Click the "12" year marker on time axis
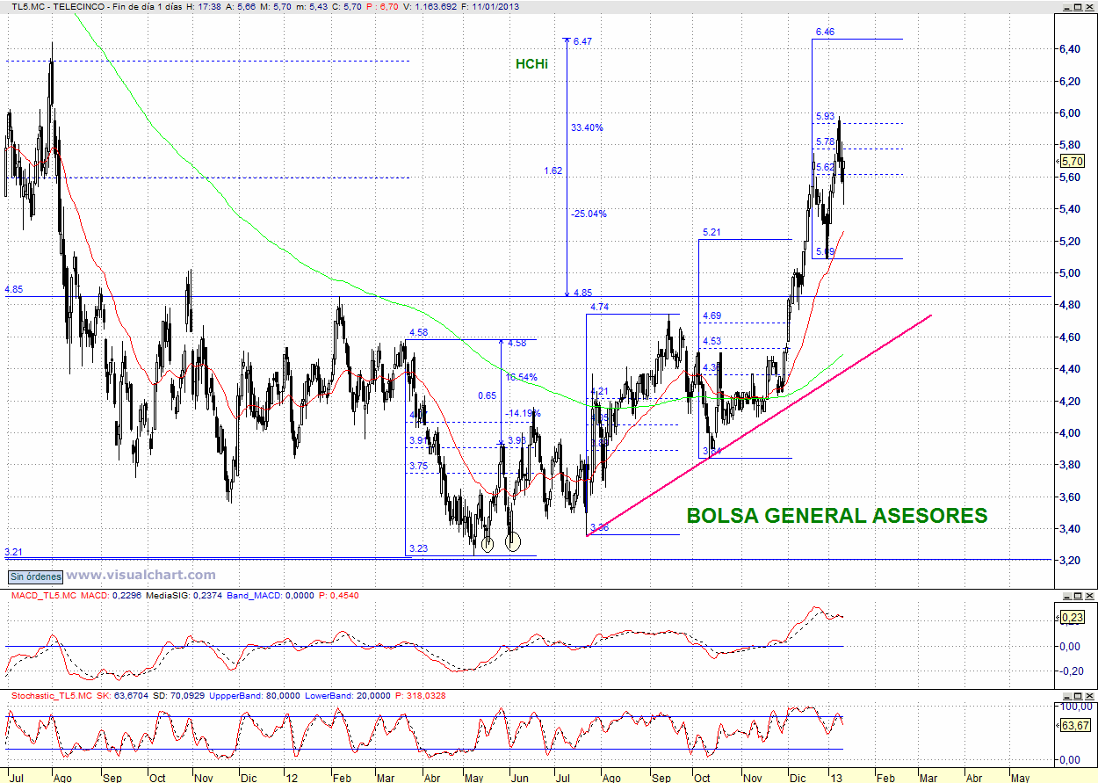The height and width of the screenshot is (783, 1098). [292, 778]
